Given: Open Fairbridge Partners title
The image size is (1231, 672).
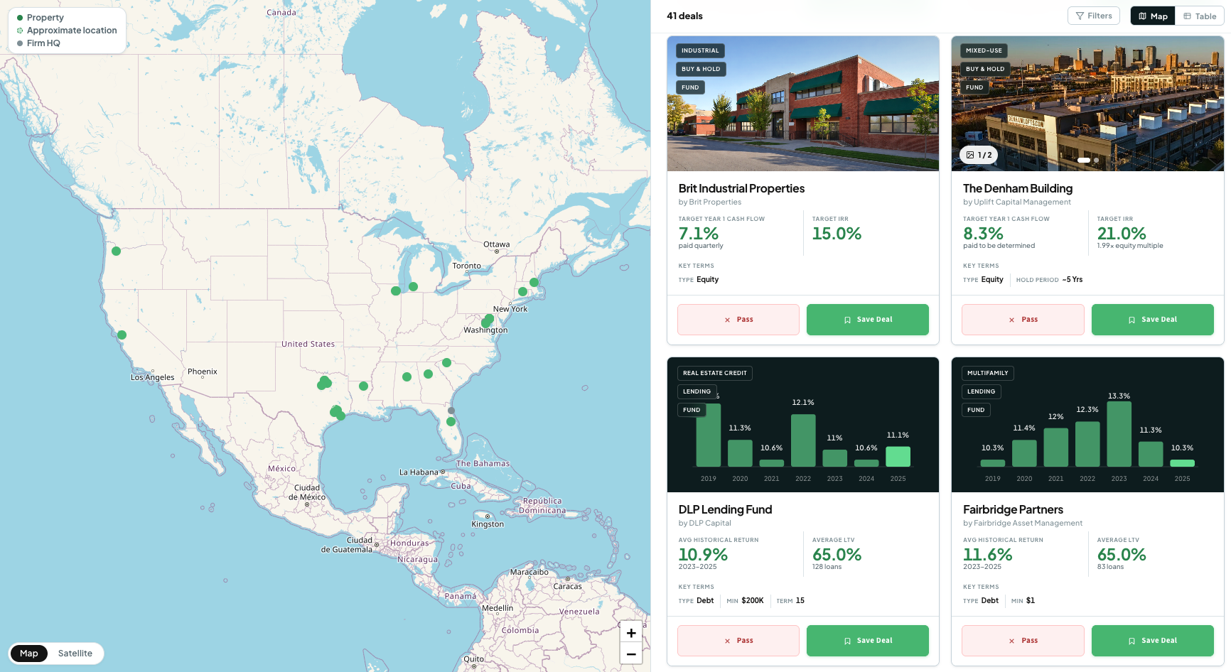Looking at the screenshot, I should (x=1013, y=509).
